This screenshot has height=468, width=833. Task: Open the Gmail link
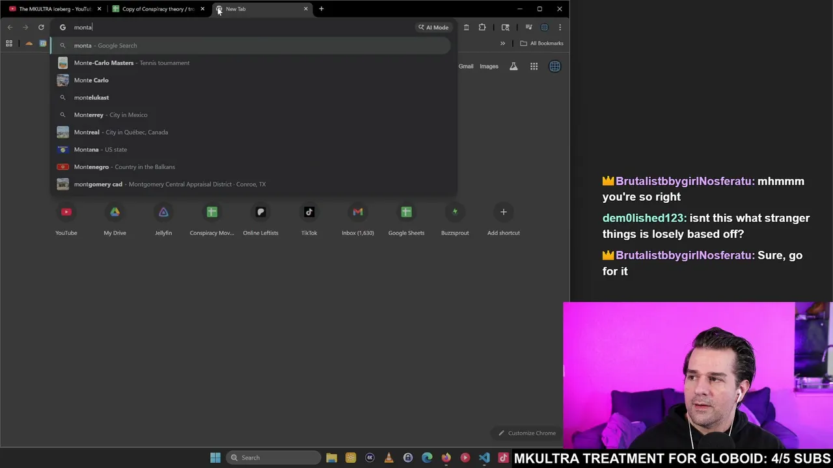click(x=466, y=66)
